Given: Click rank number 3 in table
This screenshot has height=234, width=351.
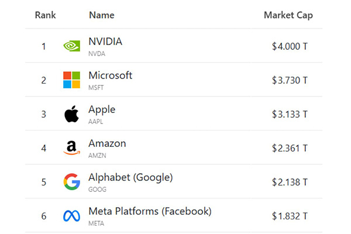Looking at the screenshot, I should tap(44, 114).
